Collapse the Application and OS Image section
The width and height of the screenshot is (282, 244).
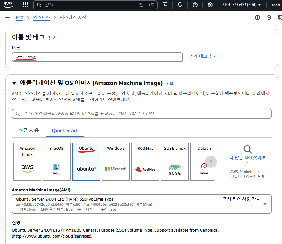click(14, 83)
